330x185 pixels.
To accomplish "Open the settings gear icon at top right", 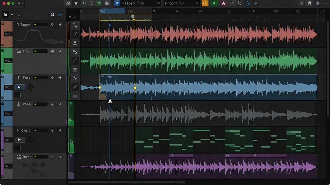I will [x=309, y=3].
